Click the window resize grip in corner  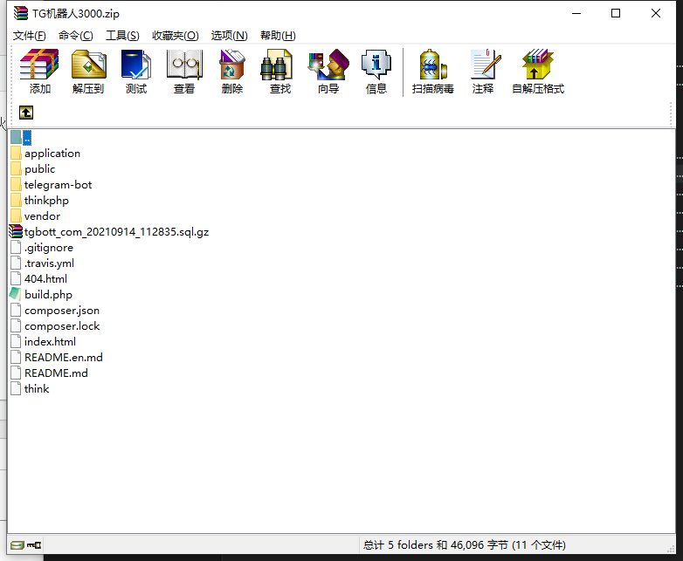[671, 550]
